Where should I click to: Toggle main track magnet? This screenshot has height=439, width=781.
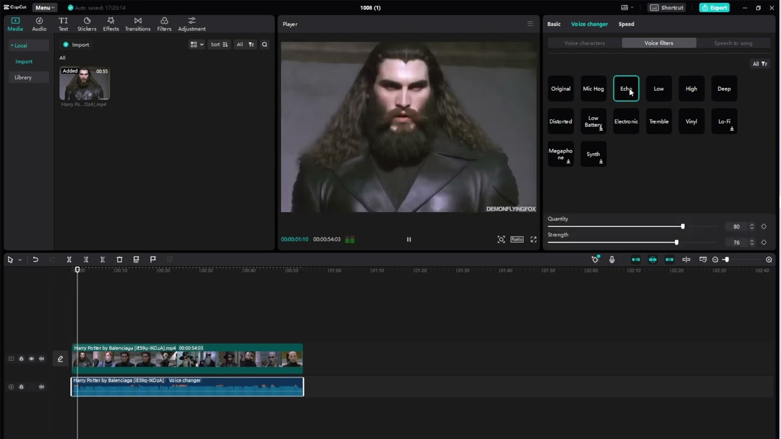(636, 260)
